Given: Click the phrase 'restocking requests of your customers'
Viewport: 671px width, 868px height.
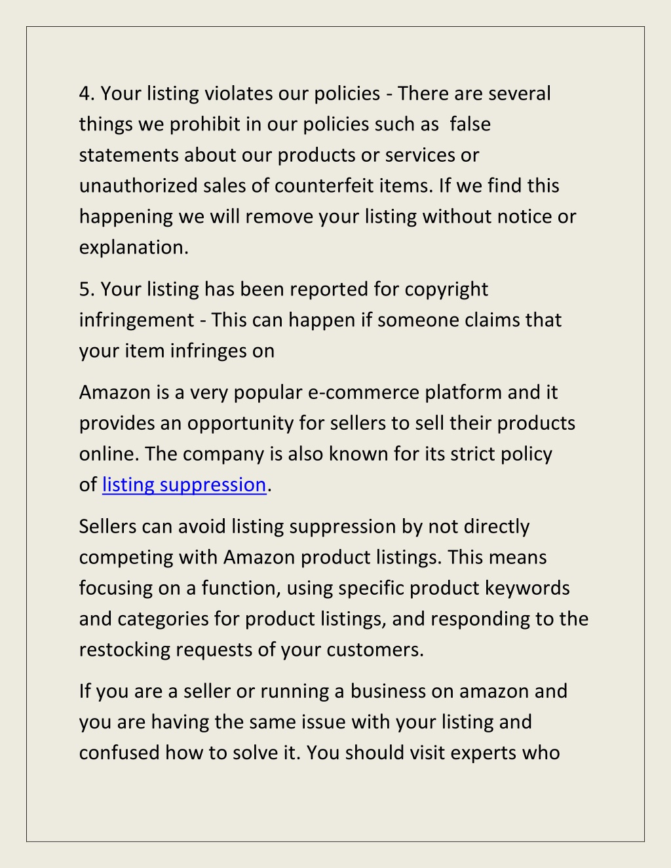Looking at the screenshot, I should (250, 649).
